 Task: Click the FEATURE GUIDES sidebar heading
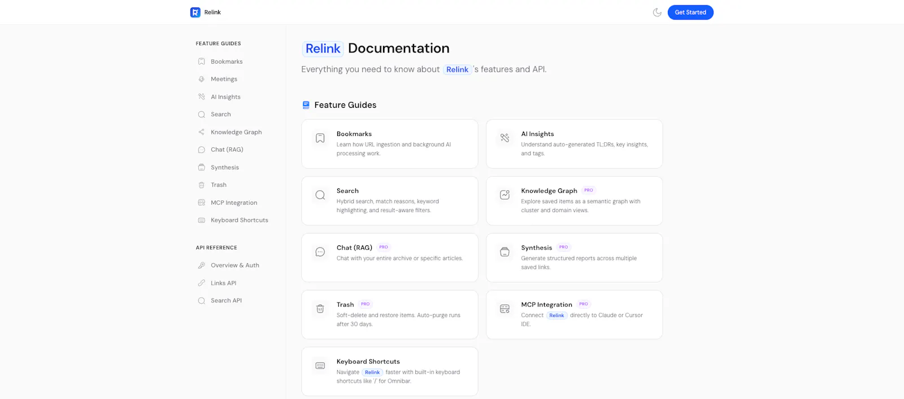click(218, 43)
